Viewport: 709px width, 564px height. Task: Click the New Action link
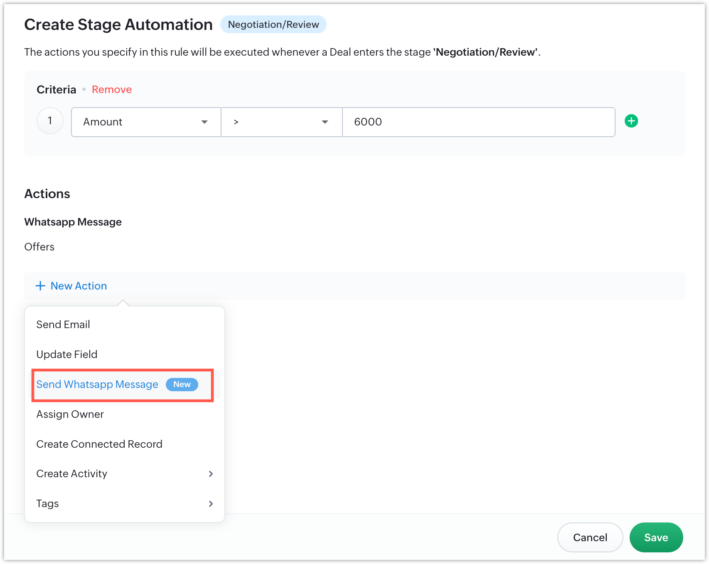[79, 286]
